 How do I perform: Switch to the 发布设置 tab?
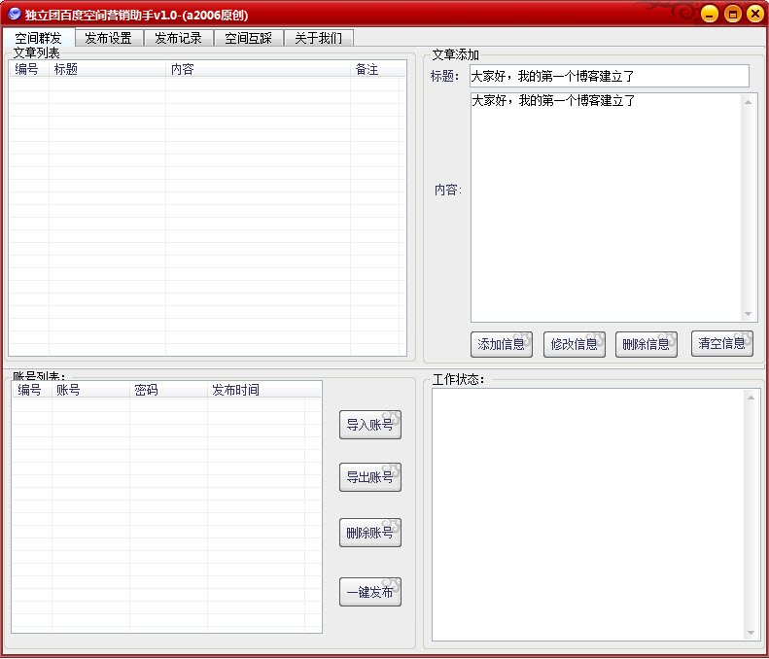(x=108, y=38)
